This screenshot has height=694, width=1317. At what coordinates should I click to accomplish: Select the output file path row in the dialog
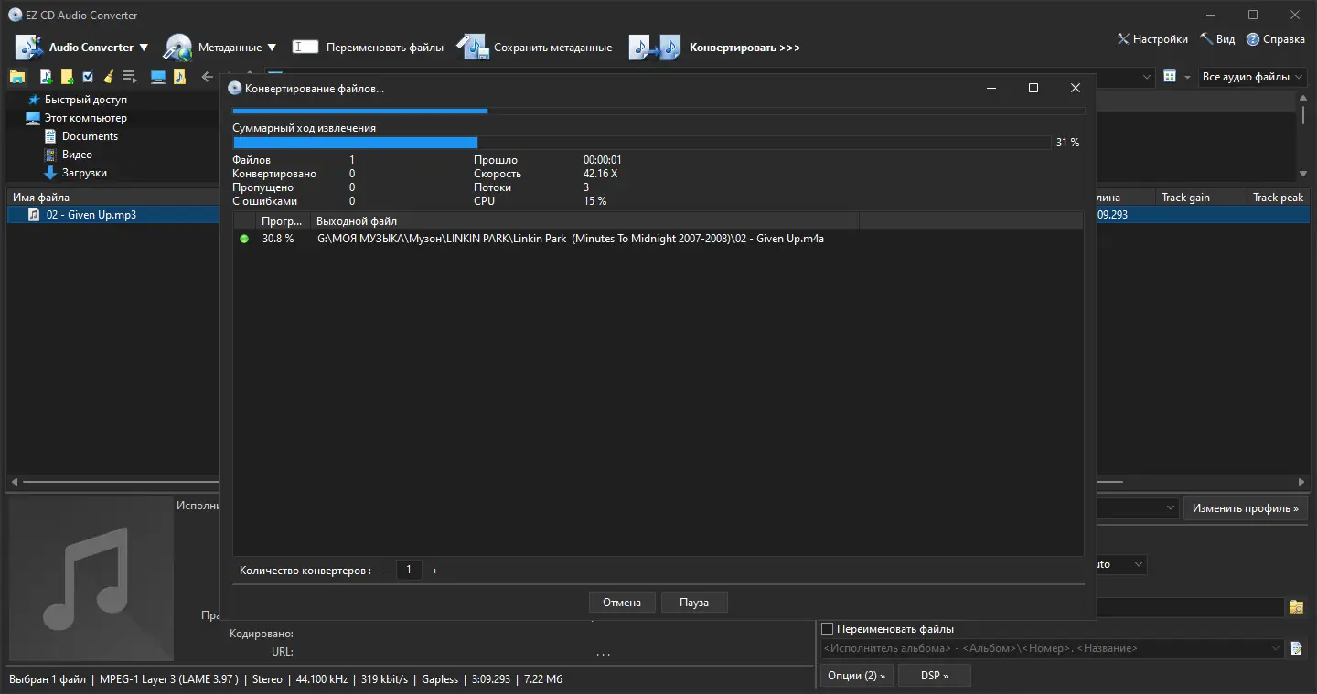tap(658, 239)
